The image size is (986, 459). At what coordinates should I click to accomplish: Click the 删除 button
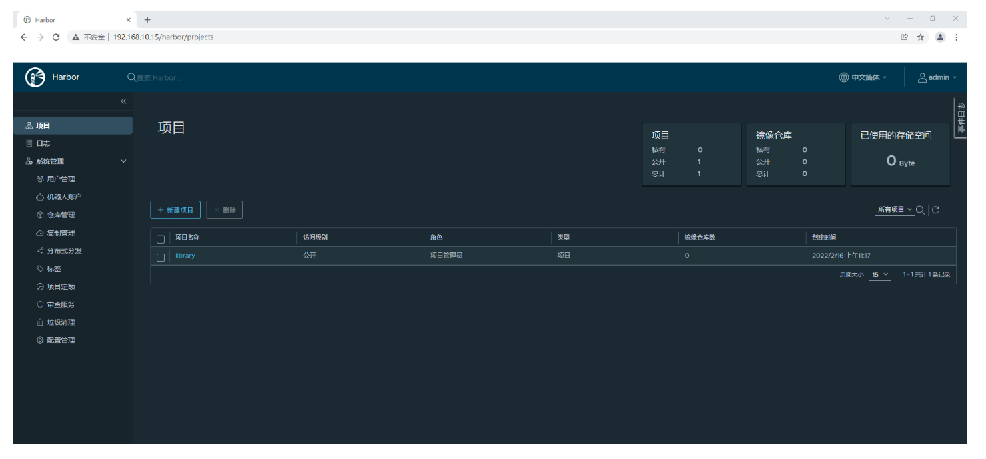pos(225,210)
